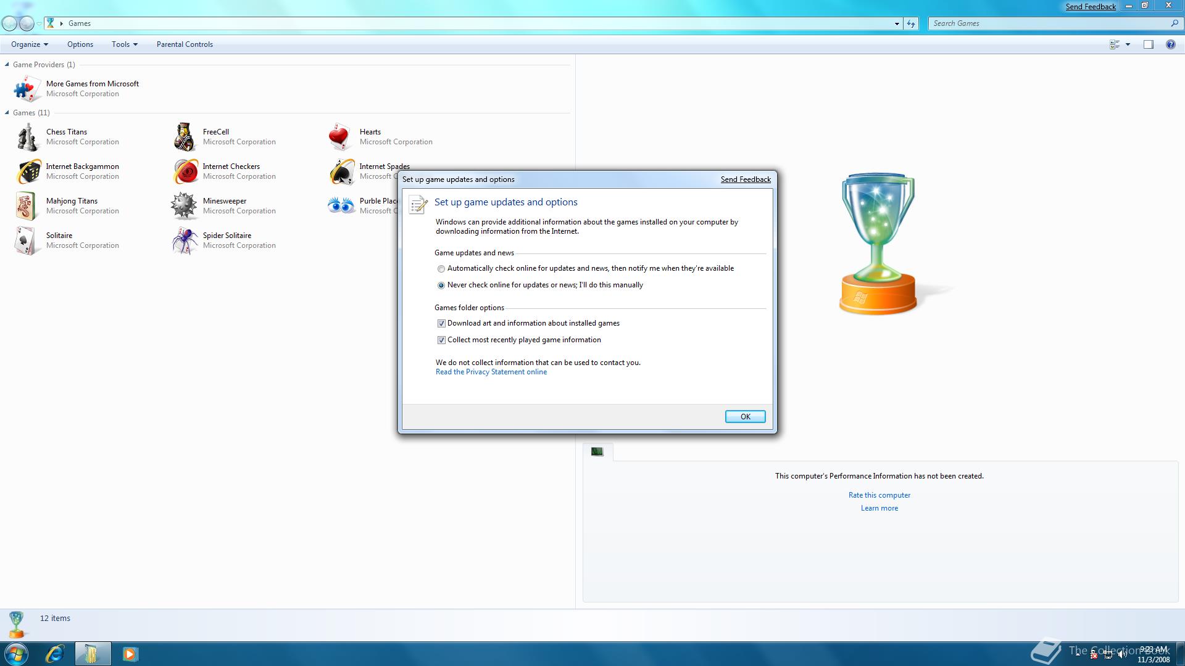Uncheck Collect most recently played game information

pos(441,340)
